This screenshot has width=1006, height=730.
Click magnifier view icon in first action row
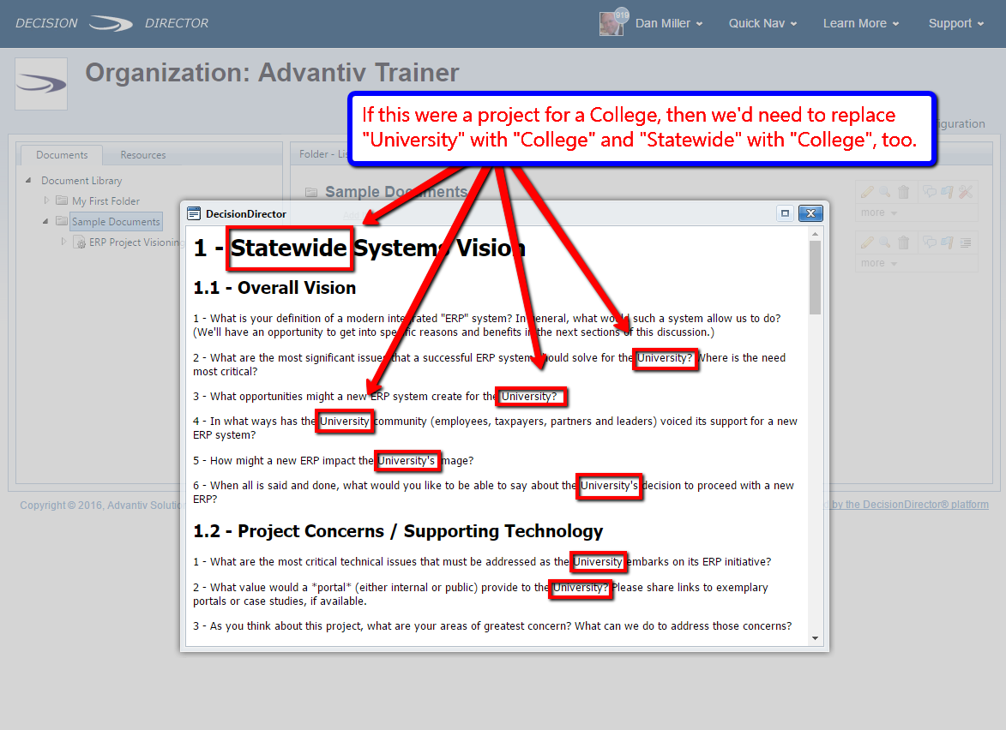(x=885, y=192)
